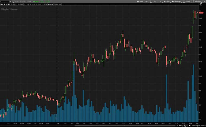Click the icon right of symbol dropdown
This screenshot has height=127, width=206.
[12, 1]
